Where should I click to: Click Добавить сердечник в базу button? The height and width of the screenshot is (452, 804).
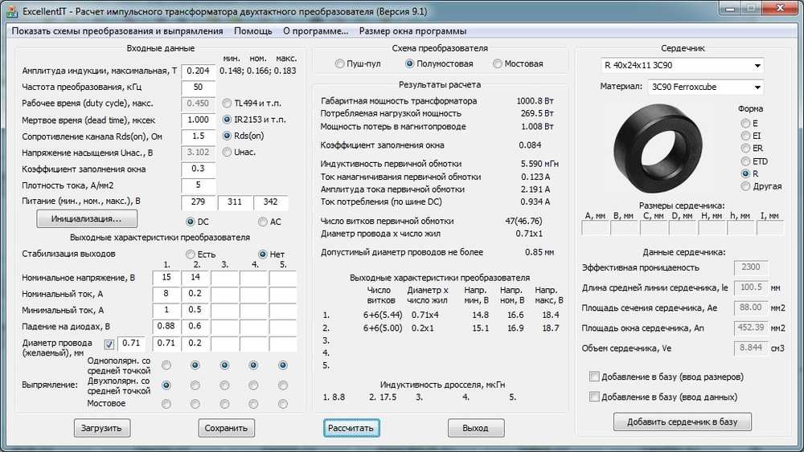point(683,421)
